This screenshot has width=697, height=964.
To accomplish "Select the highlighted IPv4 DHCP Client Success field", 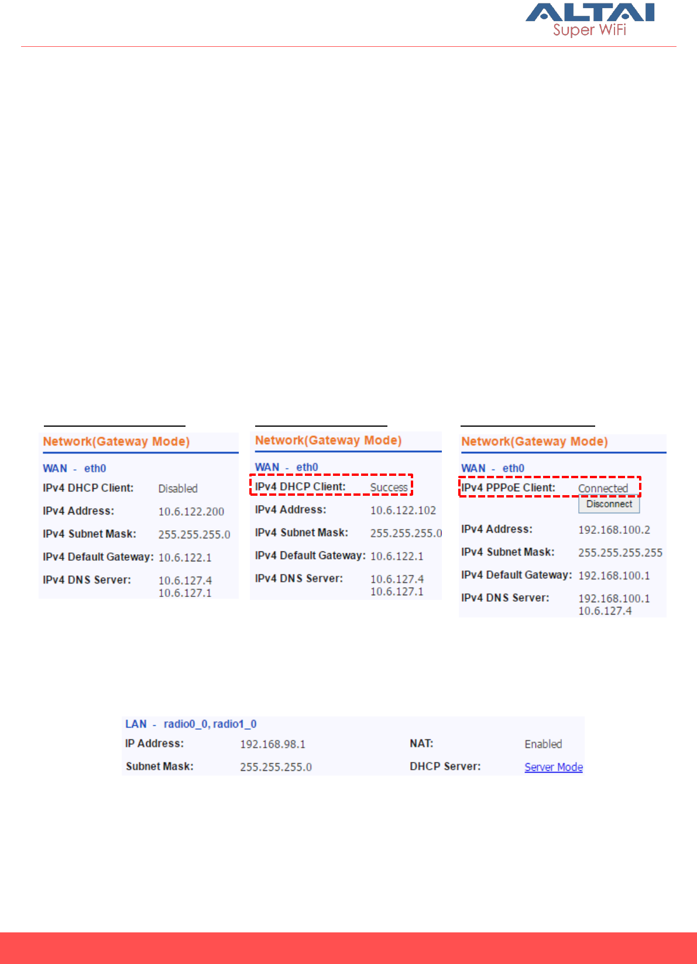I will [331, 485].
